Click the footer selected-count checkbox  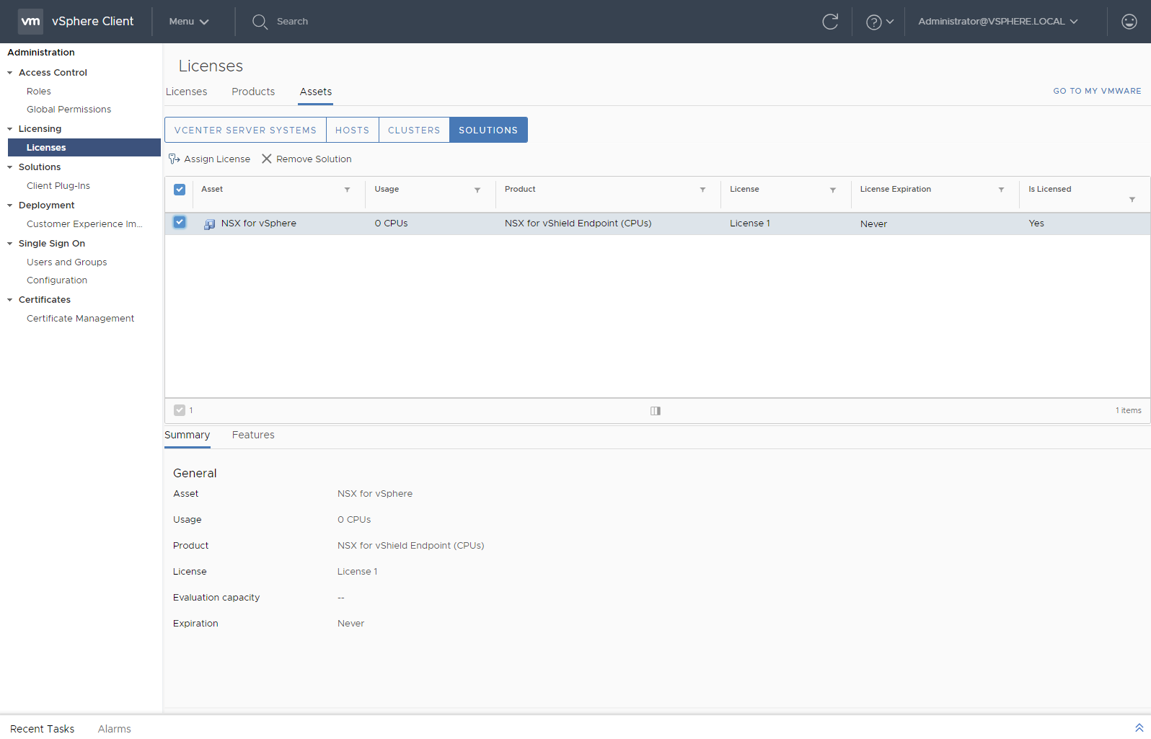pos(180,410)
